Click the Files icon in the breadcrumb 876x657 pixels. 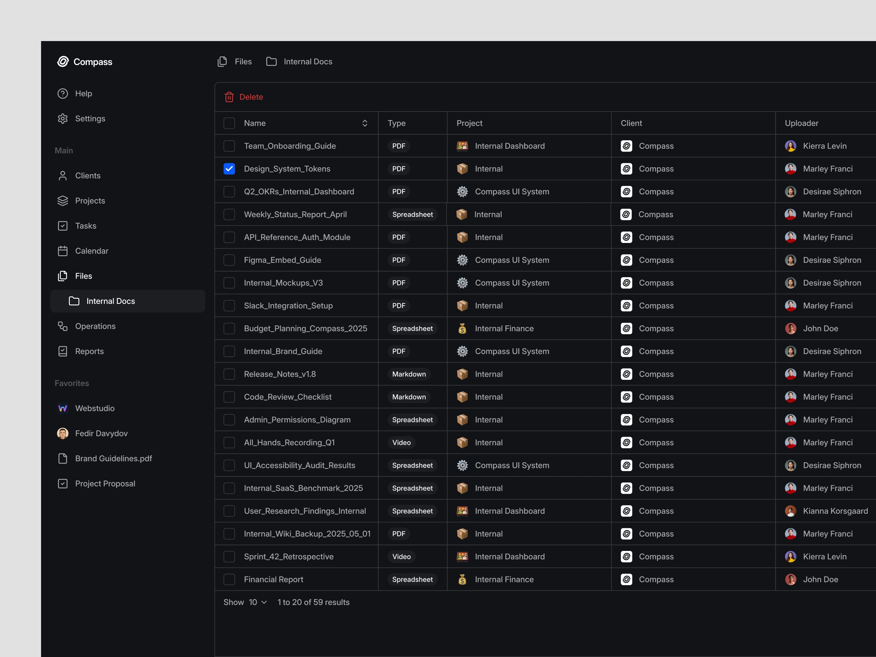click(x=222, y=61)
